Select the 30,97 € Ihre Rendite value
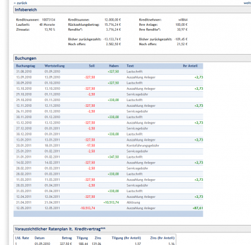The image size is (251, 245). coord(182,30)
